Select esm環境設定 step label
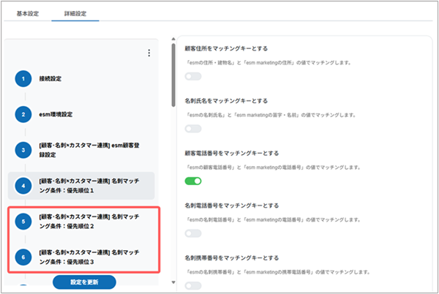This screenshot has height=294, width=439. coord(56,114)
